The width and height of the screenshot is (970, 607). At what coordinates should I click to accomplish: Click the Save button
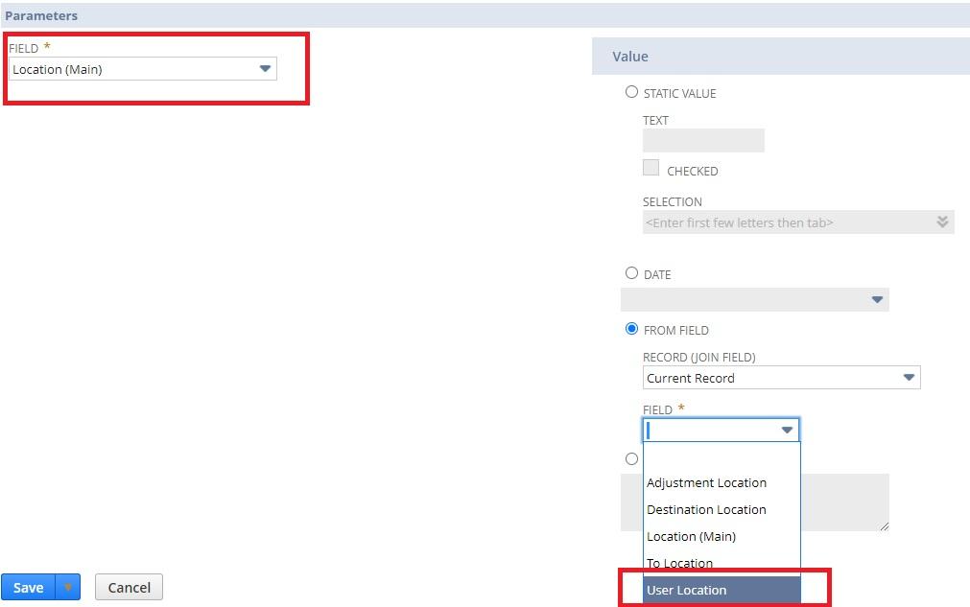coord(28,587)
